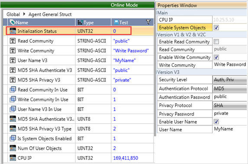
Task: Select test value 169,411,850
Action: 126,158
